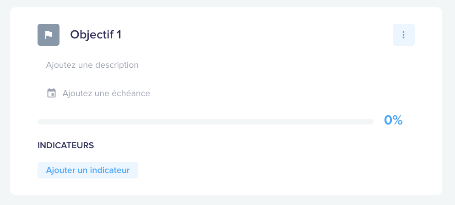Select the Objectif 1 title text
455x205 pixels.
(96, 35)
